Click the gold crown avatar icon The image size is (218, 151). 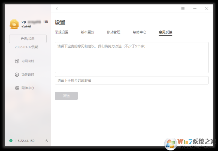click(x=14, y=24)
